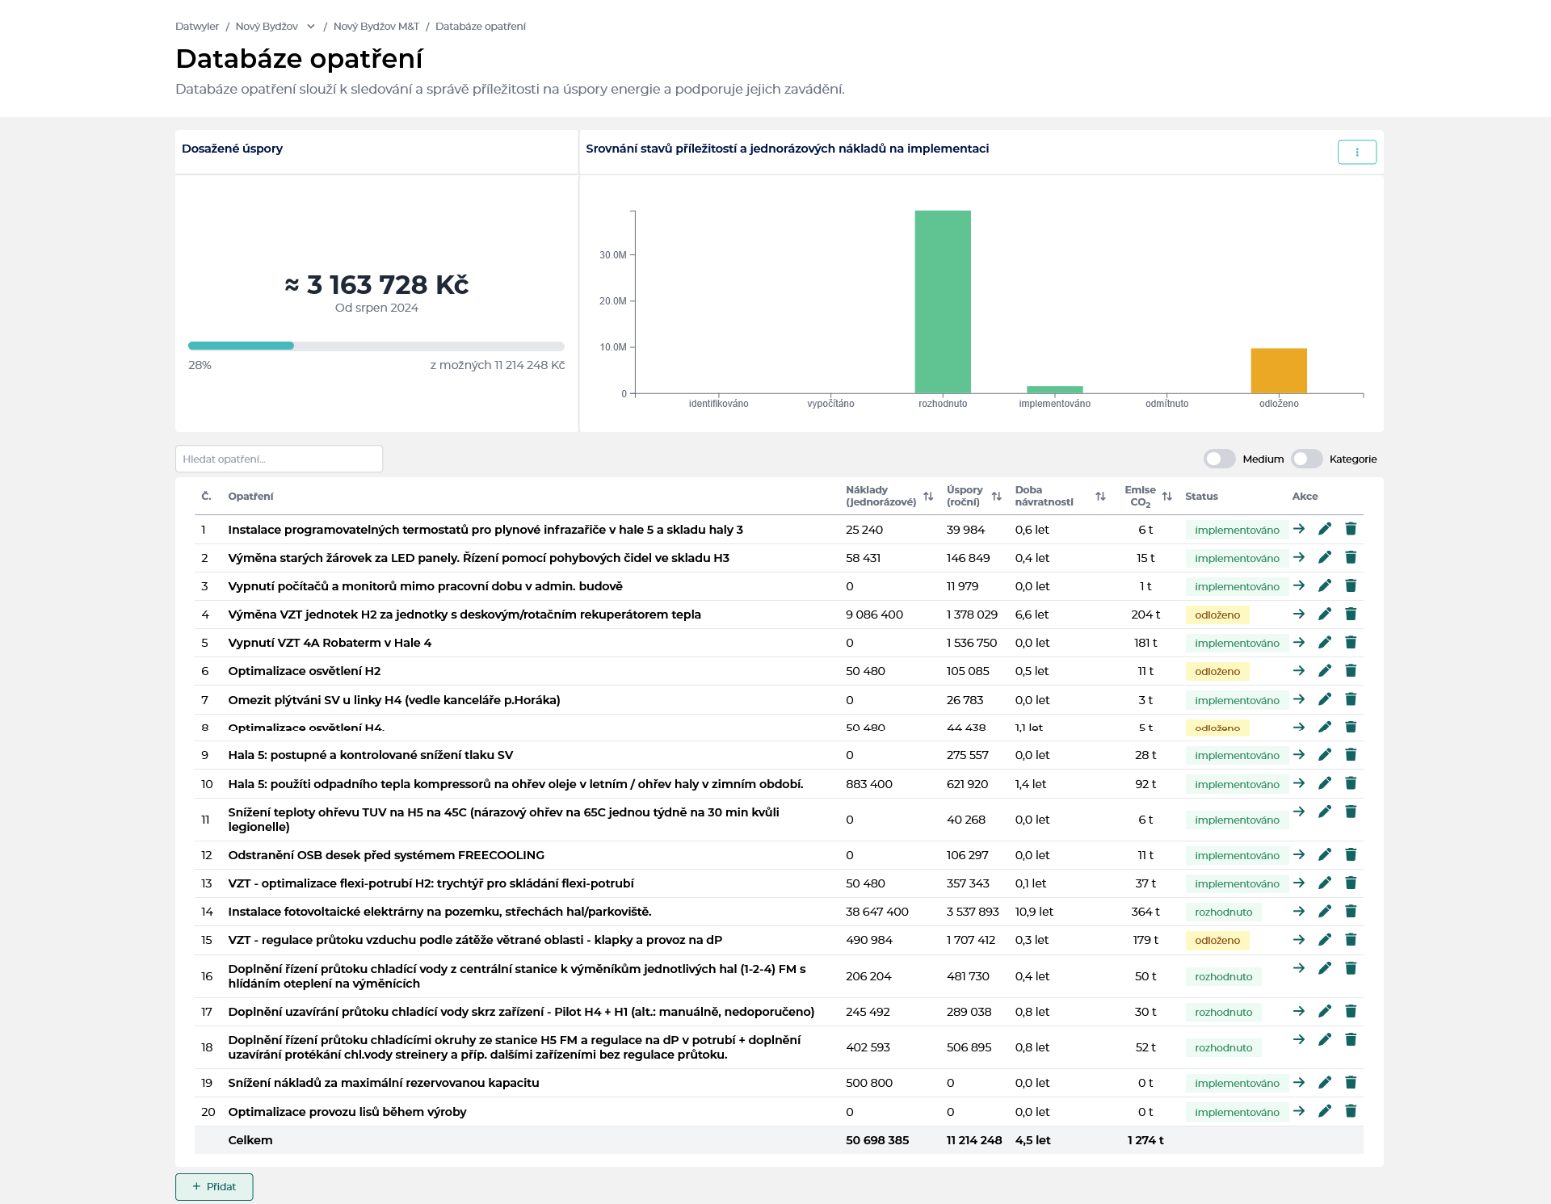Expand Nový Bydžov breadcrumb dropdown chevron

[311, 27]
